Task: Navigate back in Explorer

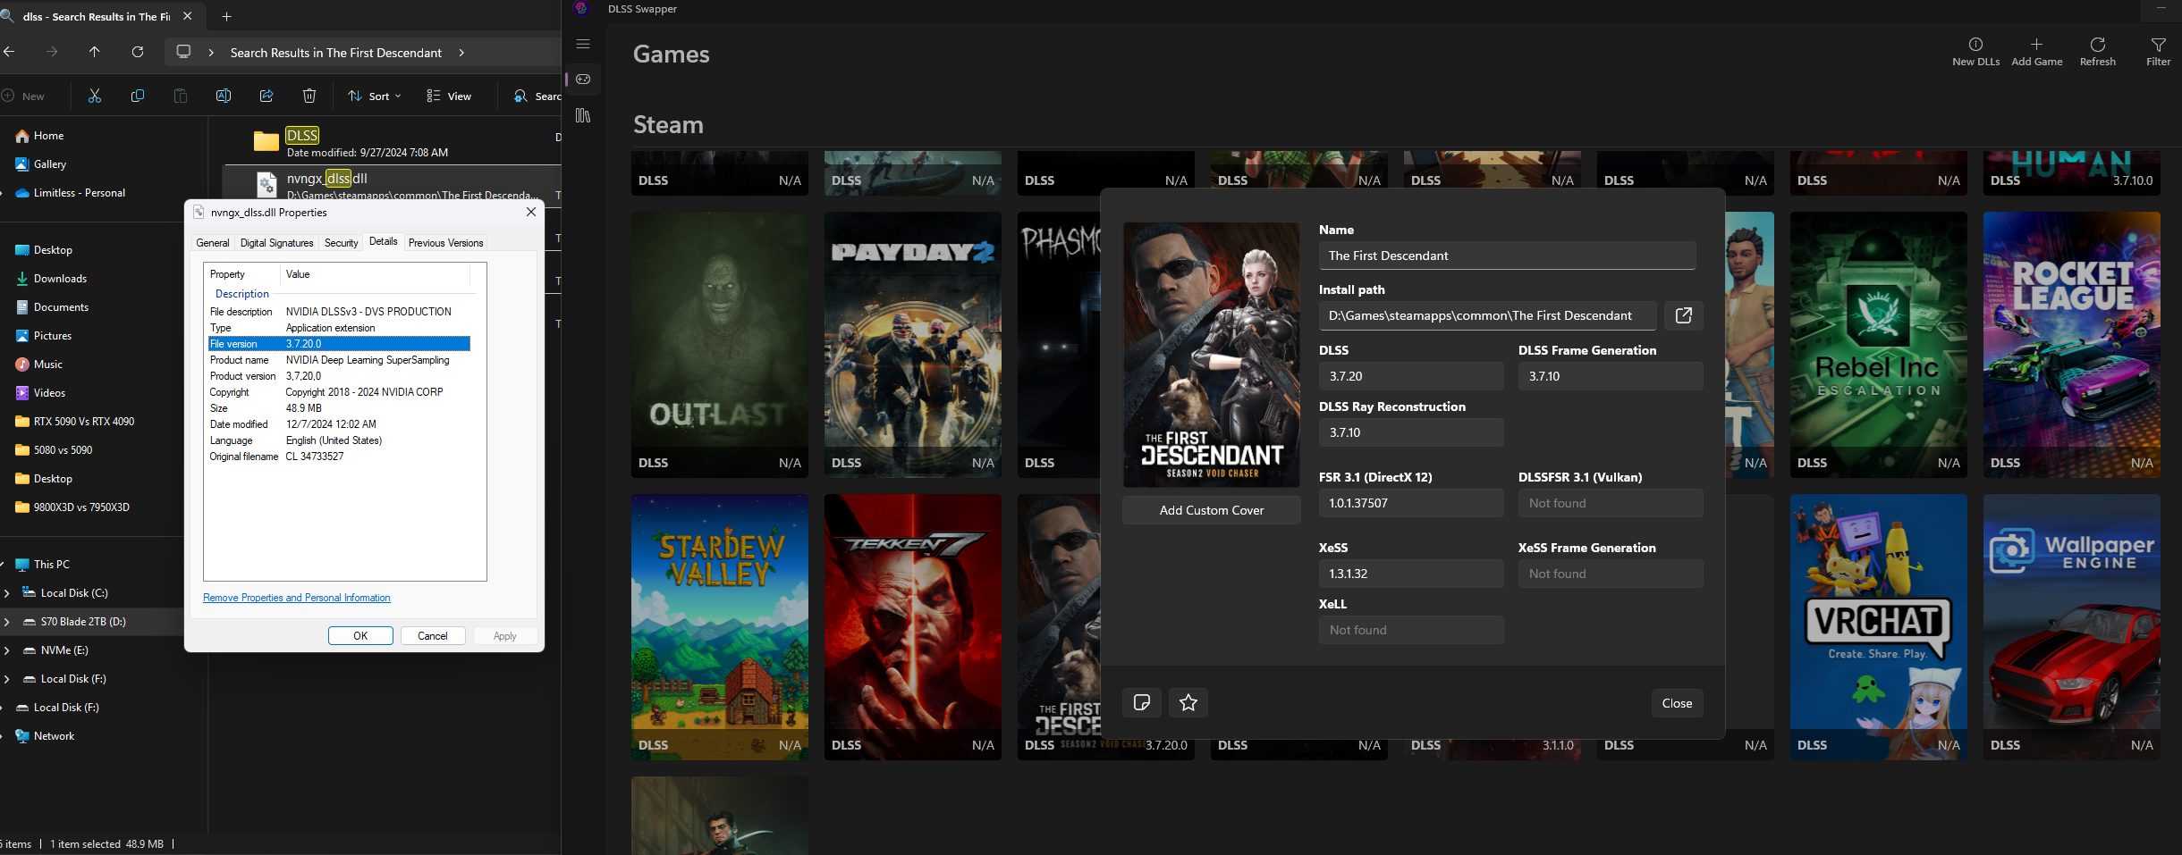Action: point(9,52)
